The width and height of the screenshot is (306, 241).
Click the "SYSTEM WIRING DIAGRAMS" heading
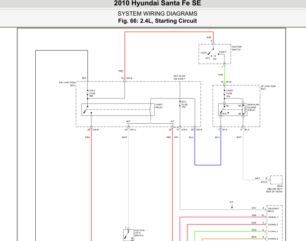click(157, 14)
